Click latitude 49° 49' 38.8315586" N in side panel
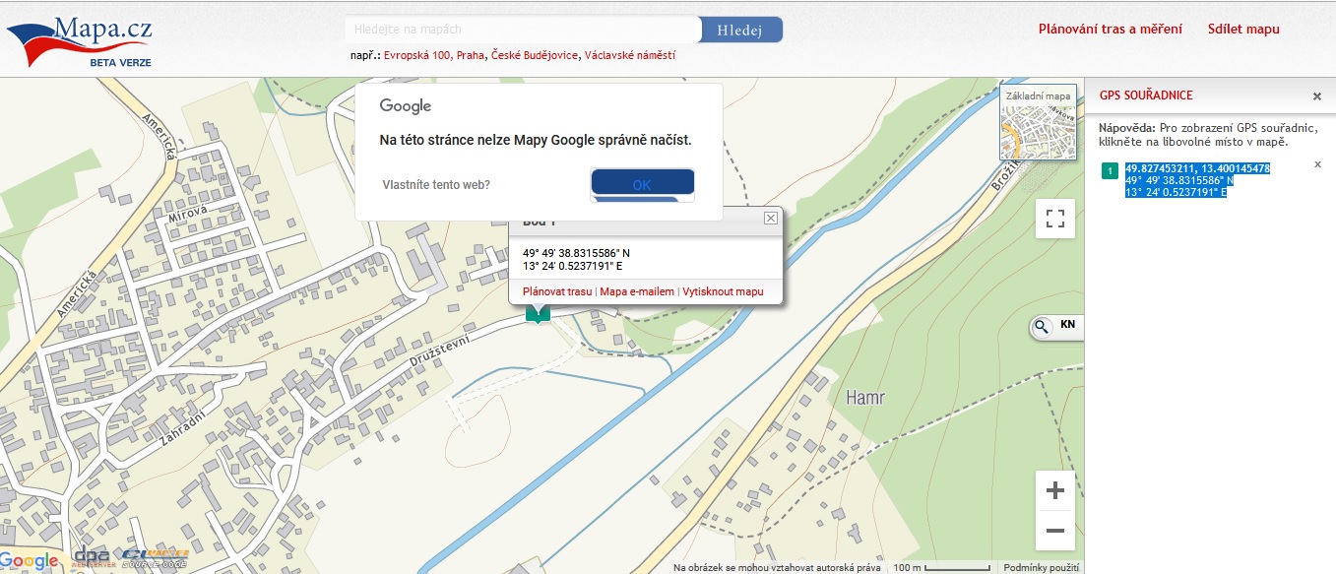 [1179, 181]
